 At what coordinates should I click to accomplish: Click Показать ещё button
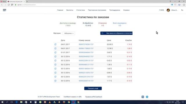click(x=93, y=88)
